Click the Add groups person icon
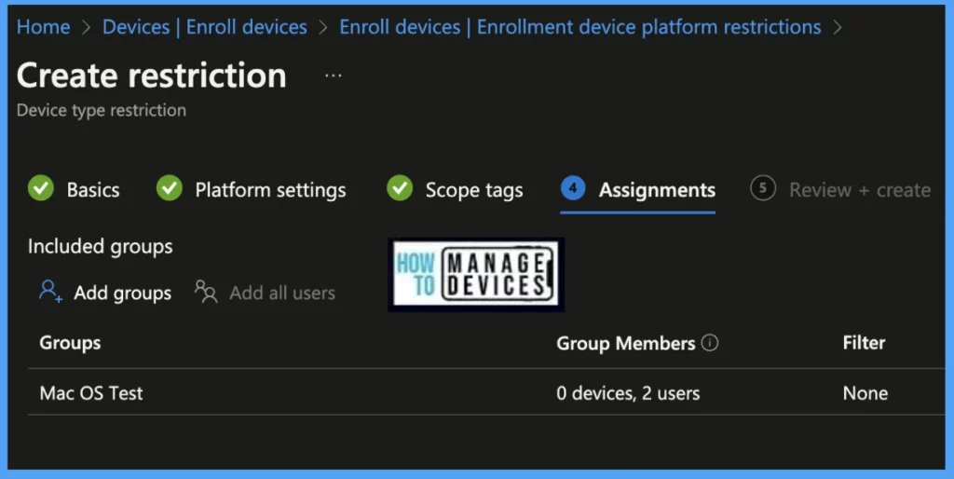Image resolution: width=954 pixels, height=479 pixels. (x=50, y=292)
